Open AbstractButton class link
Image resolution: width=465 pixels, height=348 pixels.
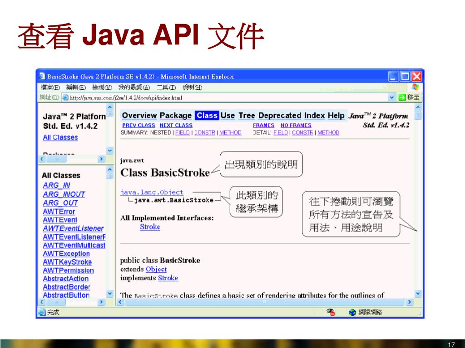66,295
